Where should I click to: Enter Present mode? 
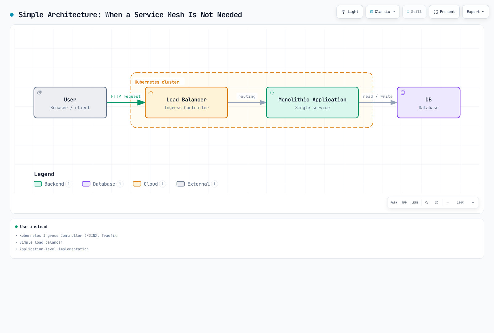click(444, 12)
